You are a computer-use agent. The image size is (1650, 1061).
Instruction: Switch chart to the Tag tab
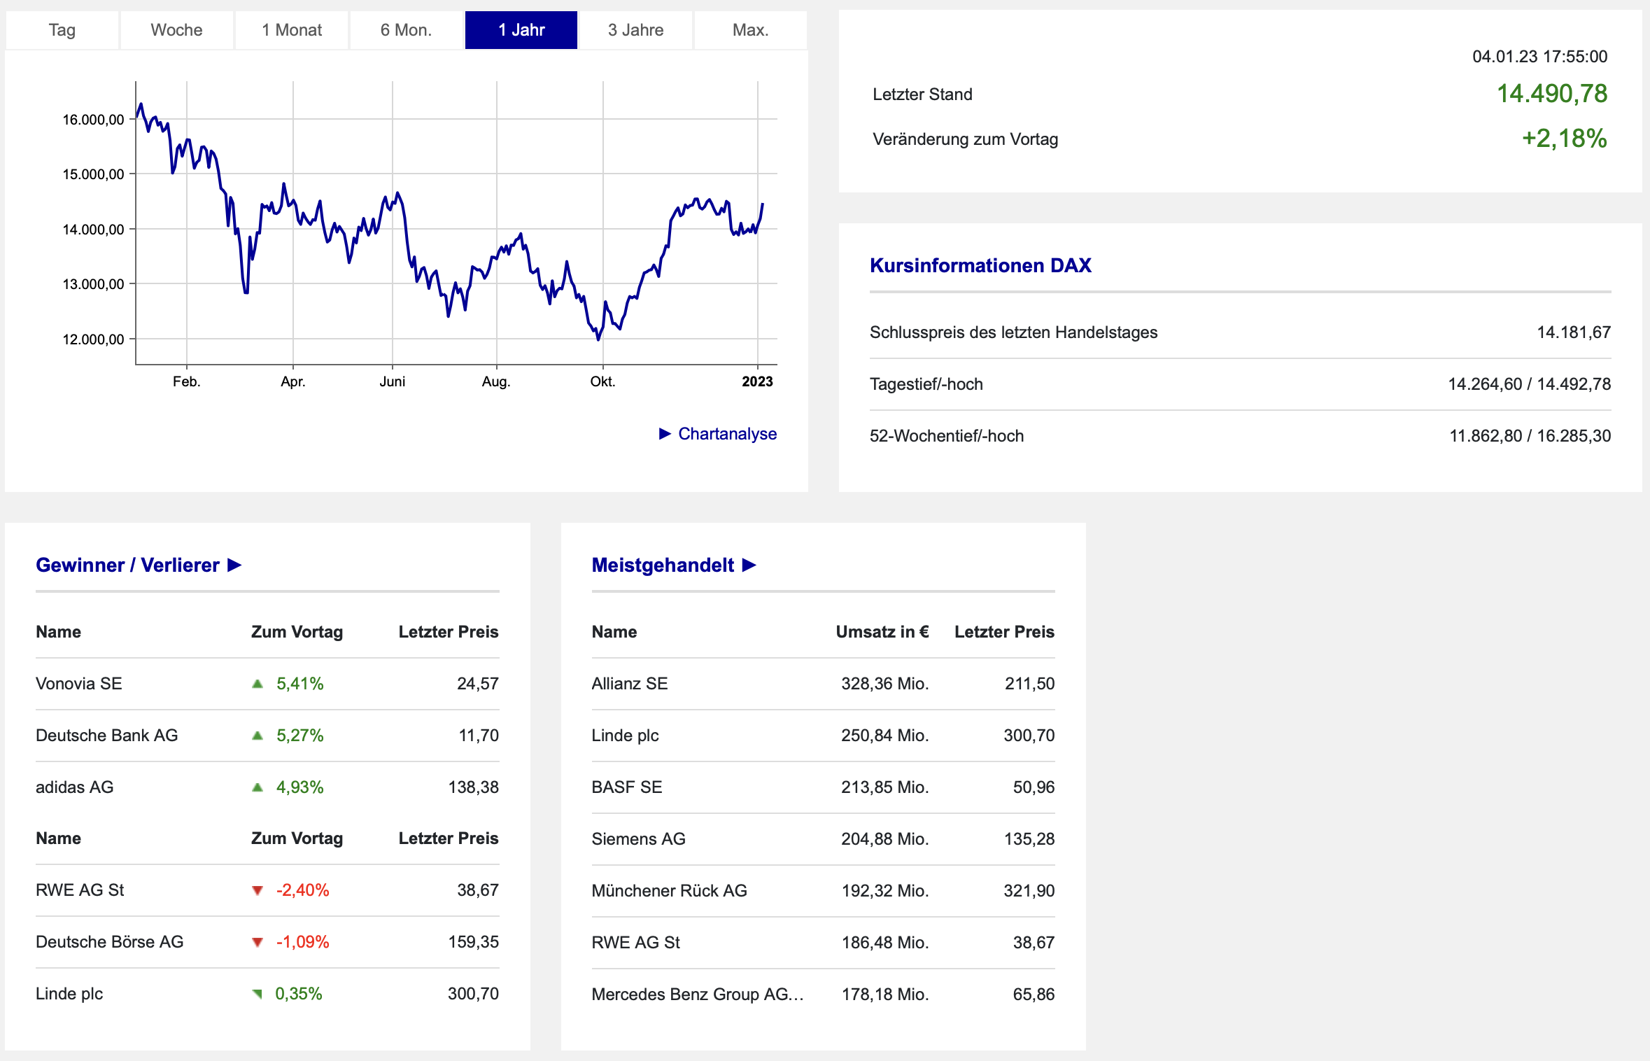(x=62, y=30)
